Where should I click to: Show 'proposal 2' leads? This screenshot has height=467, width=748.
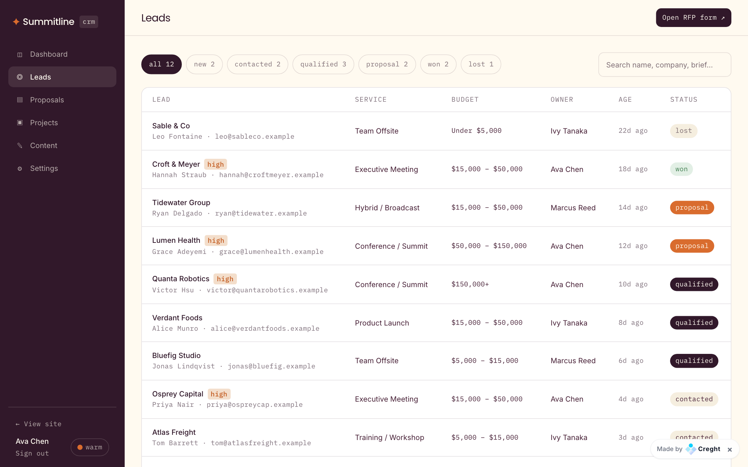387,64
